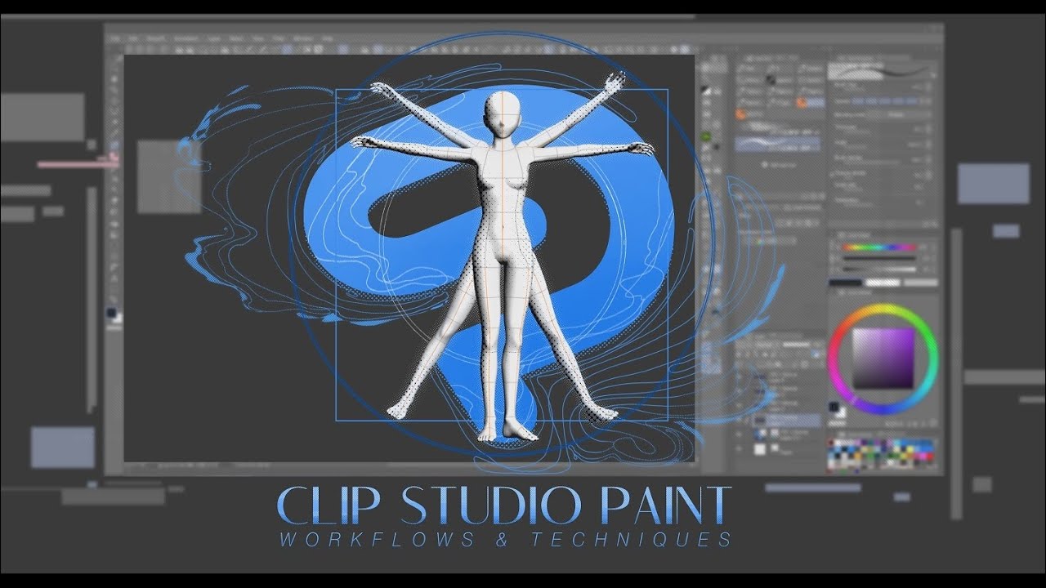The width and height of the screenshot is (1046, 588).
Task: Select the dark main color swatch below the color wheel
Action: [834, 407]
